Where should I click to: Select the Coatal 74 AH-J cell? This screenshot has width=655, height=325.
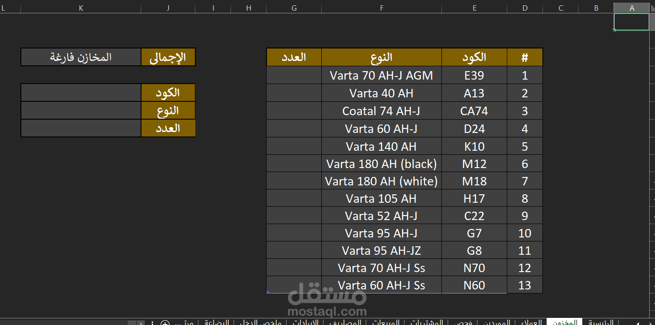381,111
